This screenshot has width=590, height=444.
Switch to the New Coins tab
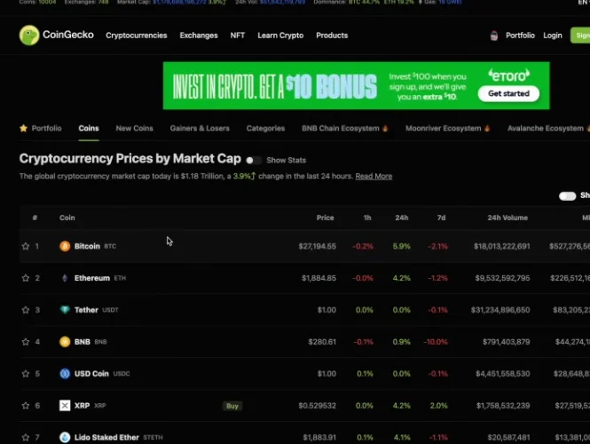coord(134,129)
